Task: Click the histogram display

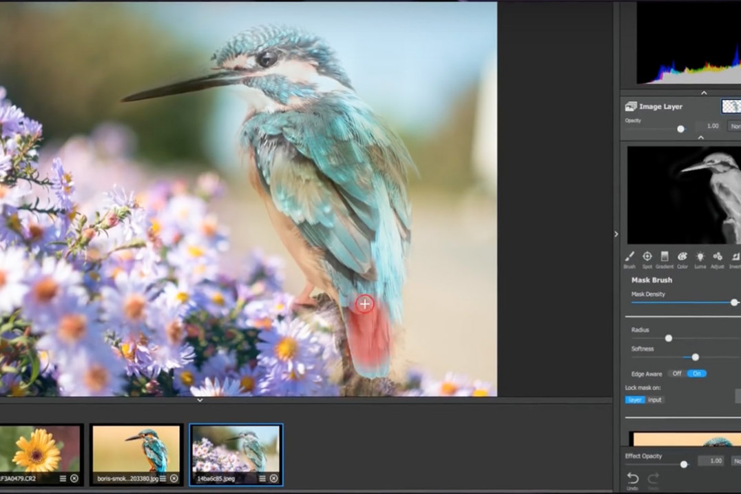Action: 689,43
